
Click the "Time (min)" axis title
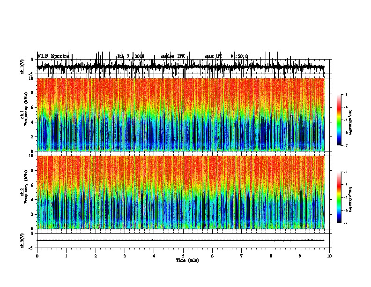coord(187,260)
